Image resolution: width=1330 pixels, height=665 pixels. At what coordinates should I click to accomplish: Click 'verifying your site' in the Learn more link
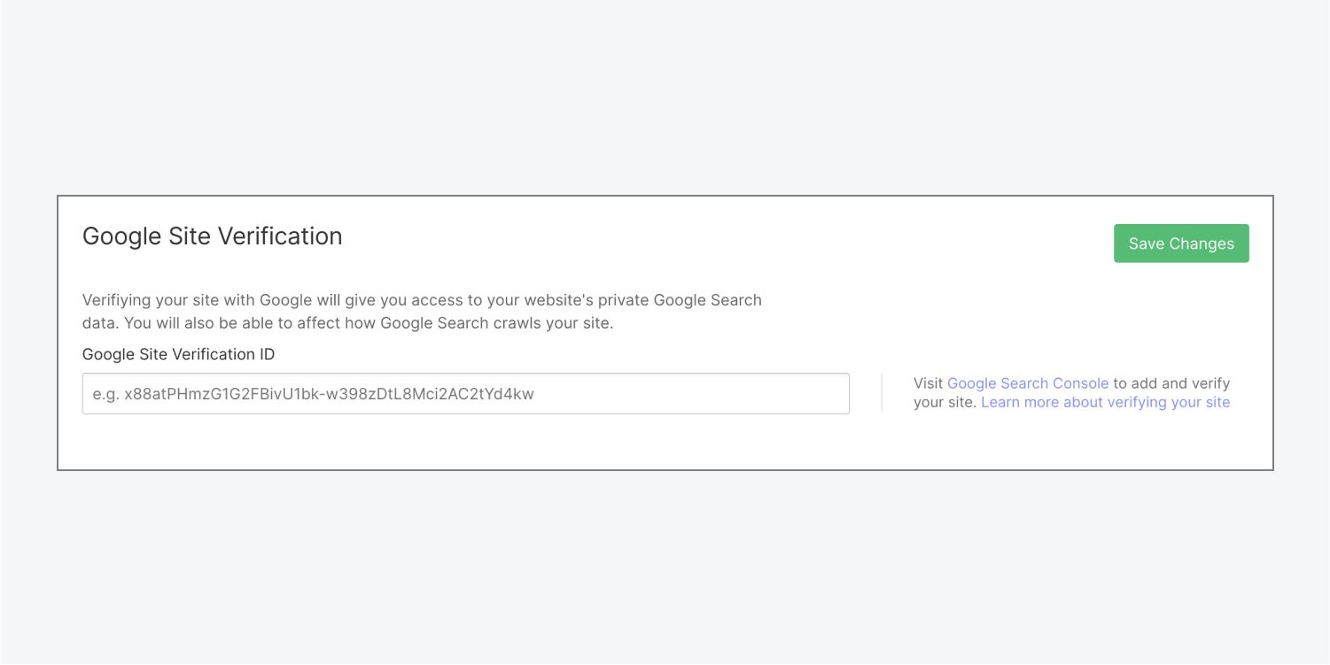point(1169,402)
